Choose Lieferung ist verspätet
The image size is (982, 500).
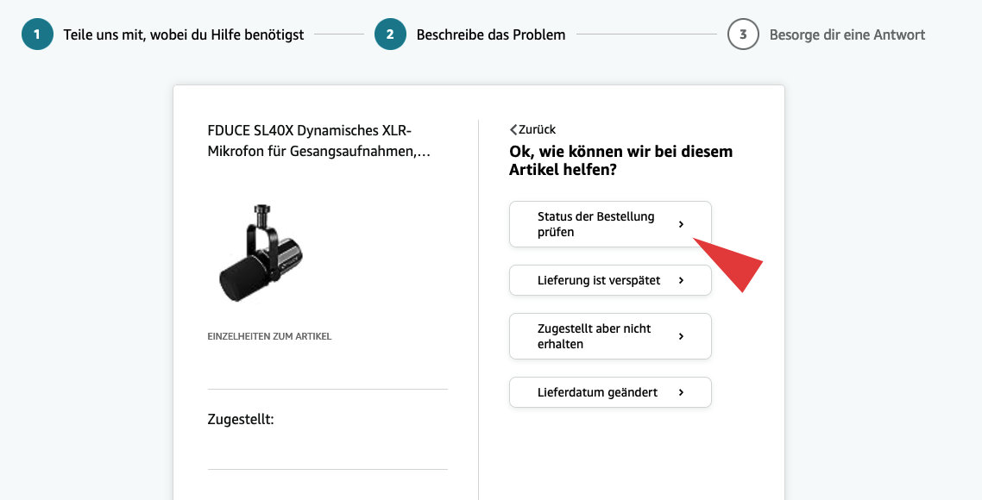click(x=598, y=280)
